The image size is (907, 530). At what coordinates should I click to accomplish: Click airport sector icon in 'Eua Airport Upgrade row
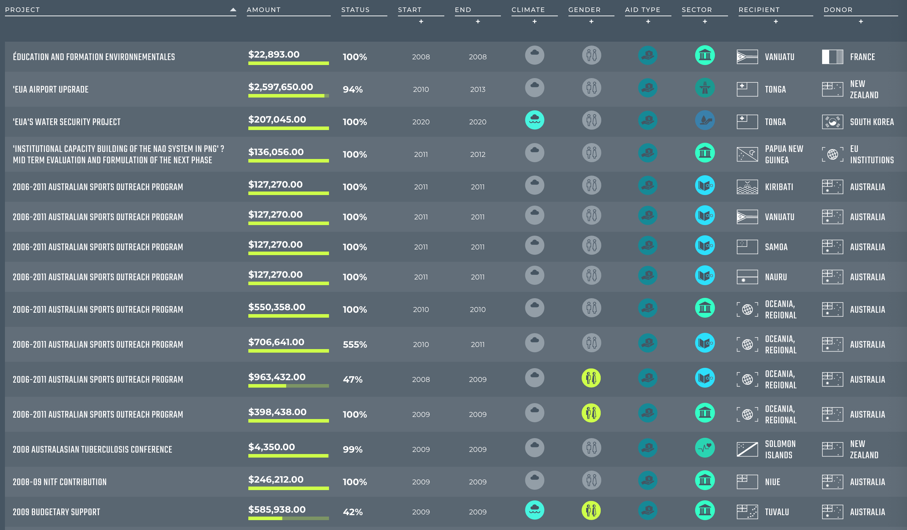705,88
